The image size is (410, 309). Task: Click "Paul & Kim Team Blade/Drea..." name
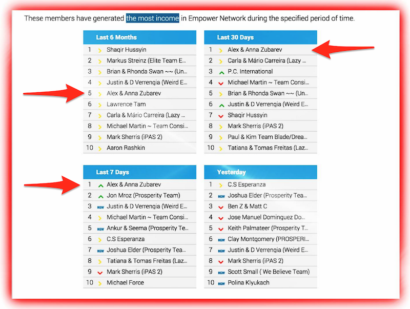tap(268, 137)
